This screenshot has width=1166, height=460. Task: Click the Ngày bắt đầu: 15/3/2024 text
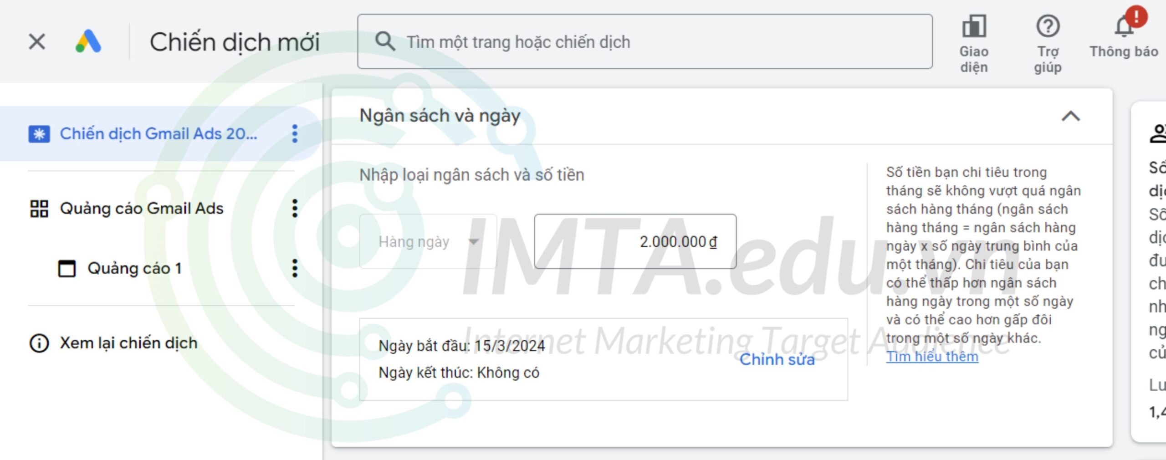point(461,346)
